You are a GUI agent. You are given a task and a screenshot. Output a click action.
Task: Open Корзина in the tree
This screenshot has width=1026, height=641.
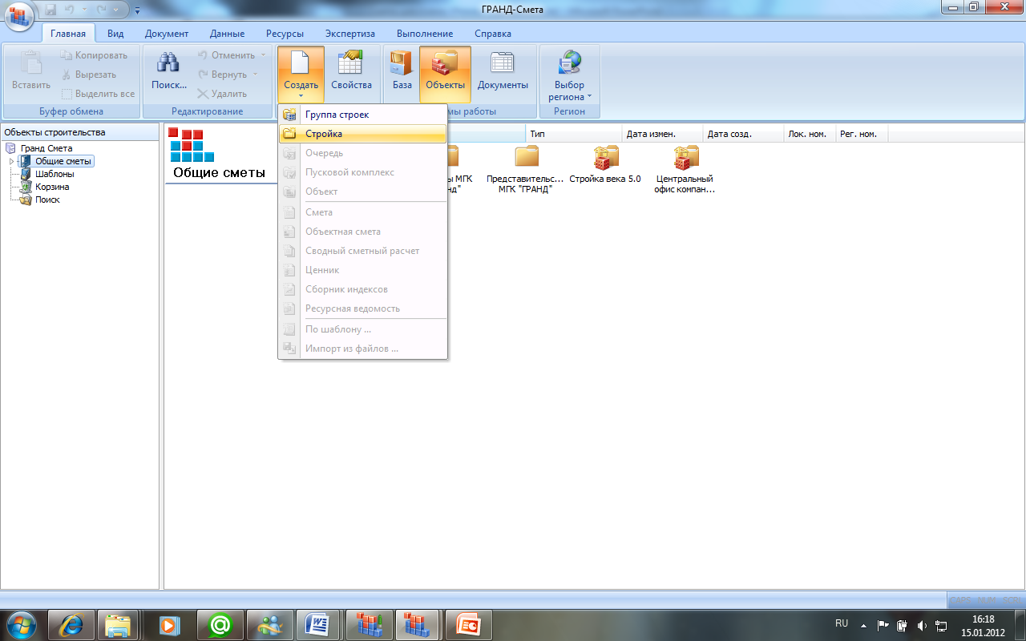[52, 187]
